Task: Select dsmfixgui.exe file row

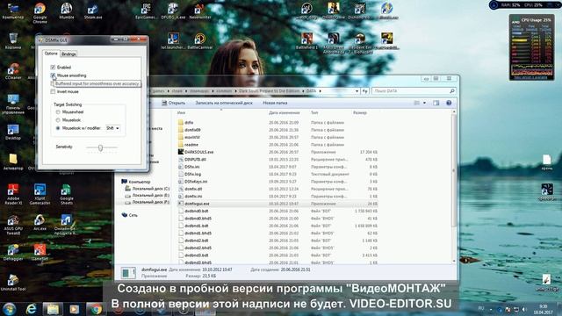Action: pos(277,204)
